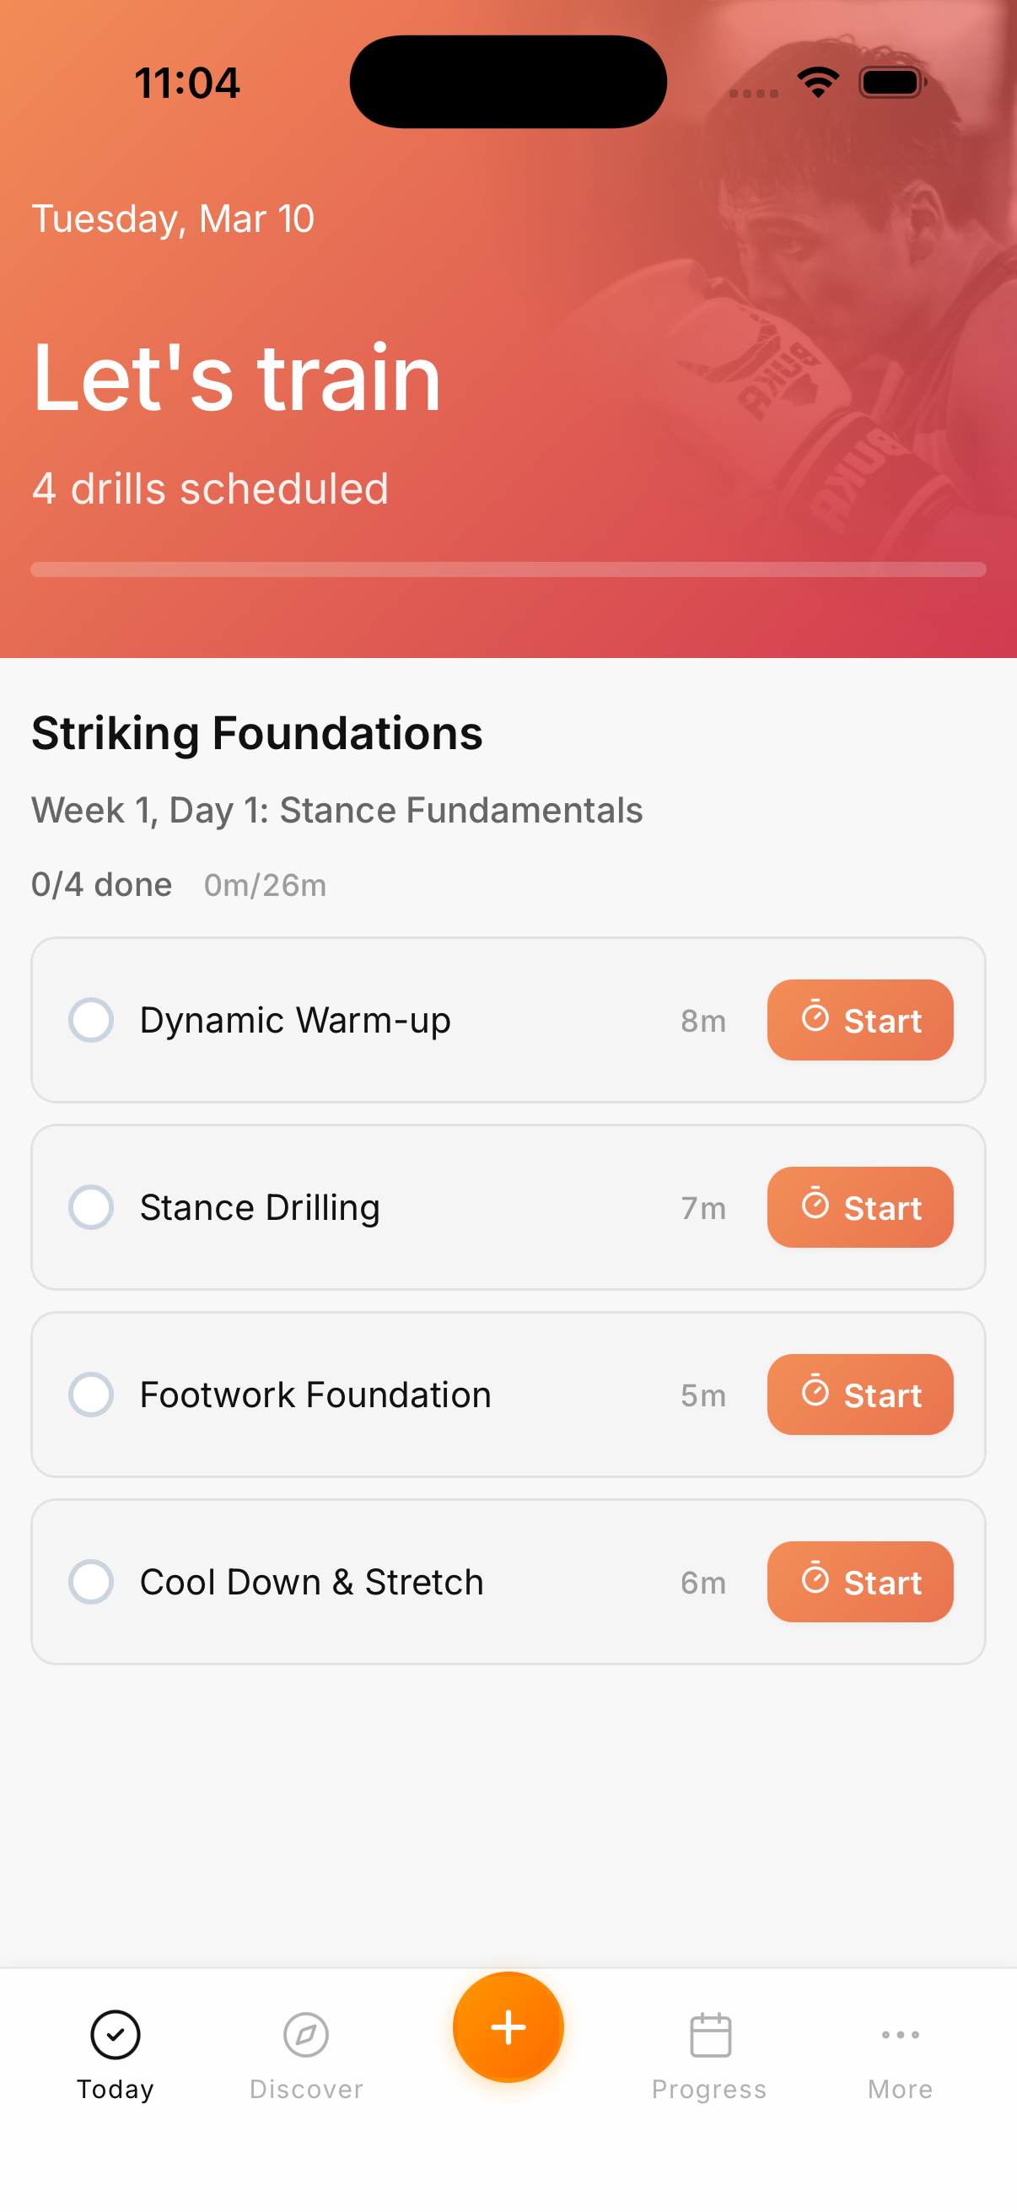Switch to the Progress tab label

coord(709,2088)
